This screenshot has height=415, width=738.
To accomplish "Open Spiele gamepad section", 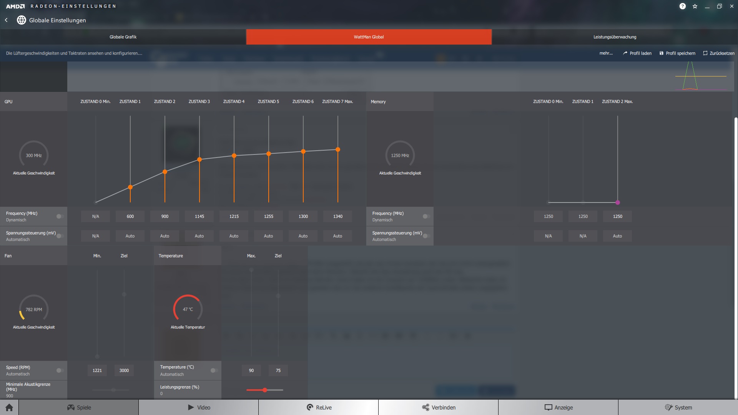I will click(x=79, y=407).
